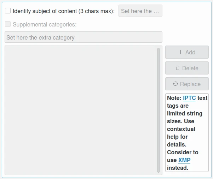The height and width of the screenshot is (179, 213).
Task: Enable the Identify subject of content checkbox
Action: tap(8, 11)
